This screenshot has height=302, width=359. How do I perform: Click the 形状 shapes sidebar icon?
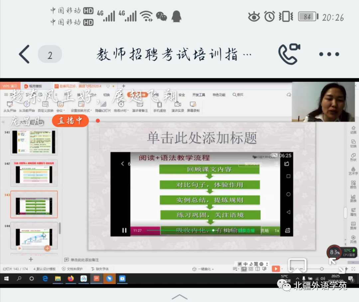pos(353,157)
